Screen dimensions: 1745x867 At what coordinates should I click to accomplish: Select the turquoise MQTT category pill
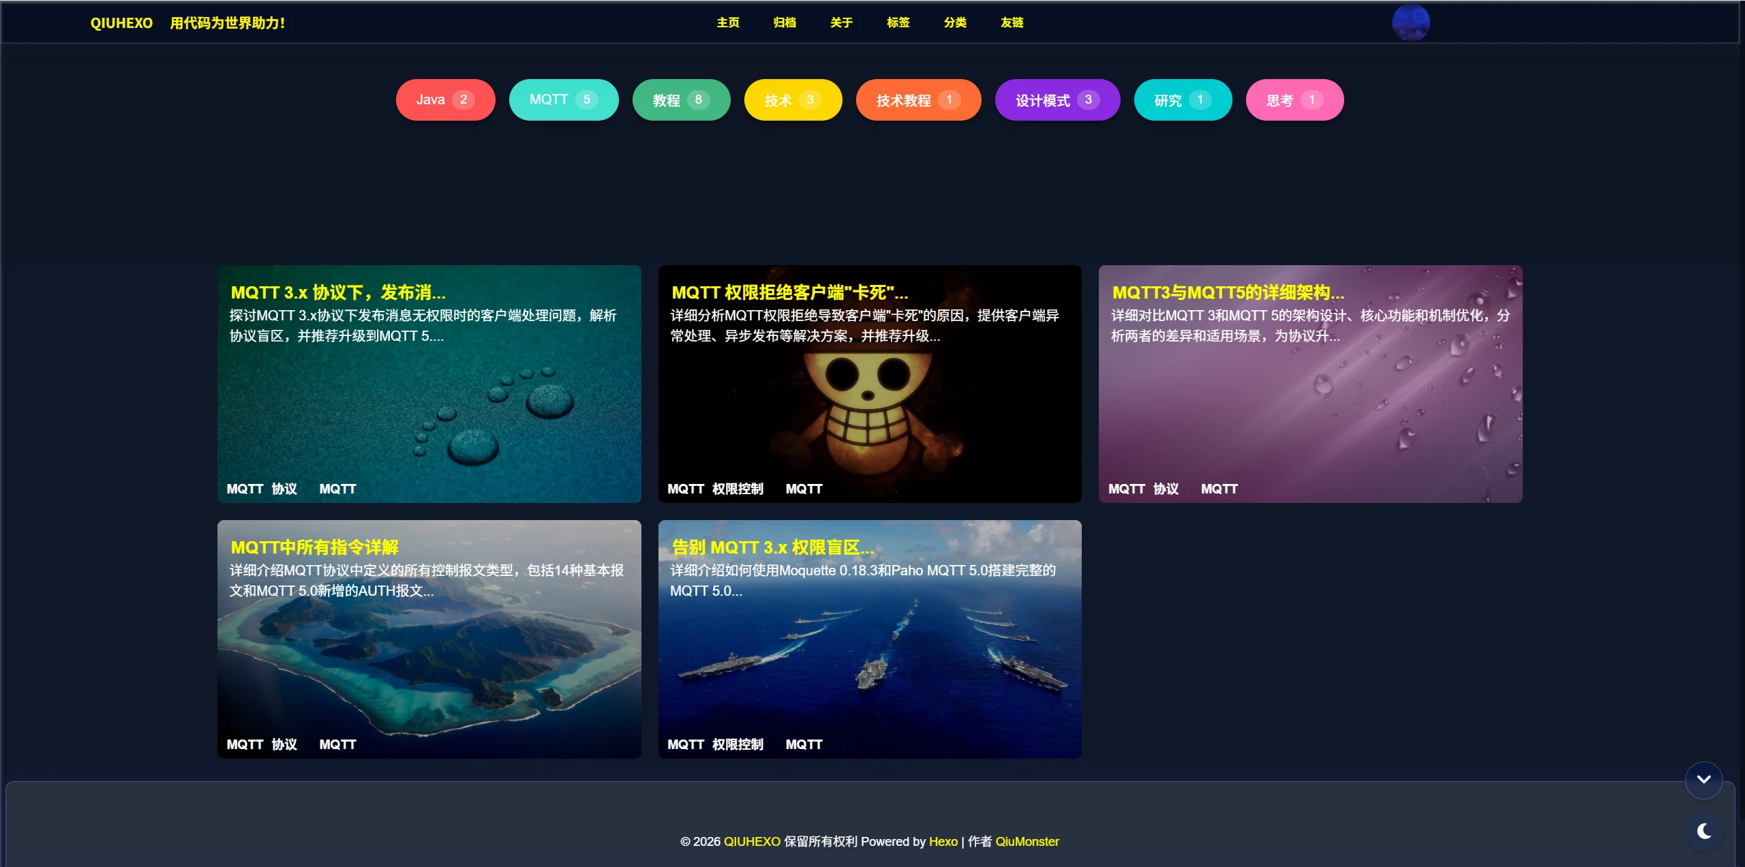coord(564,100)
